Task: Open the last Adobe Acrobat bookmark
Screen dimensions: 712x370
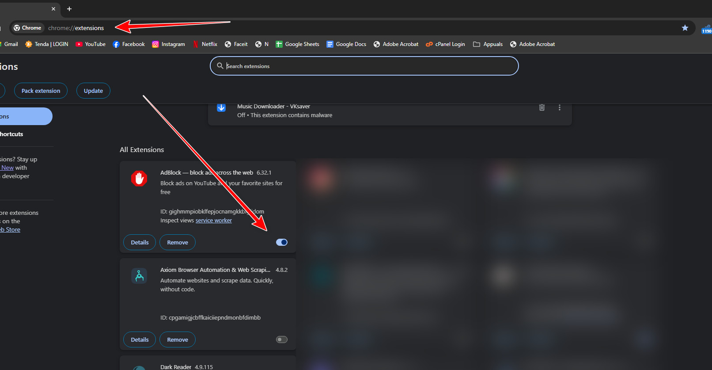Action: (x=533, y=44)
